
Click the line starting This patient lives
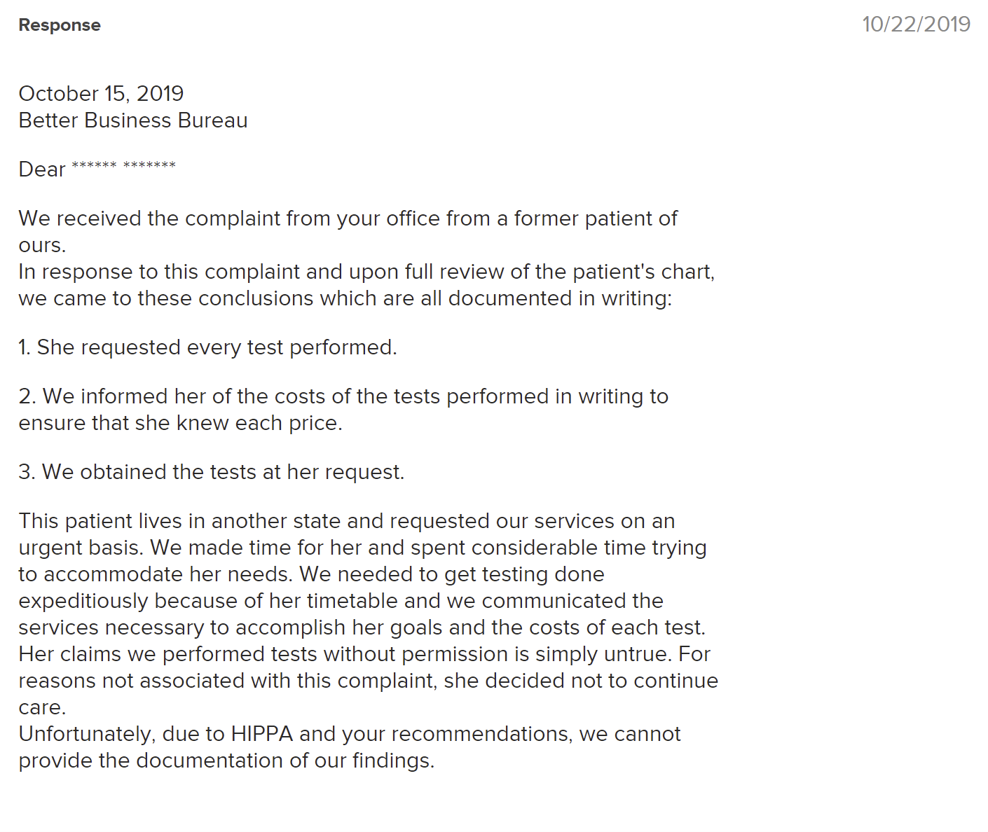pos(346,521)
